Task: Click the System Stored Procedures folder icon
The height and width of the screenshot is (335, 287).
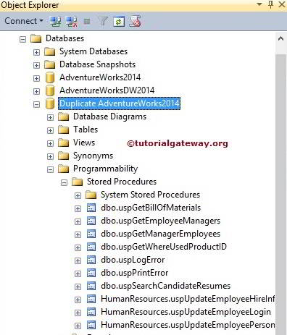Action: (91, 195)
